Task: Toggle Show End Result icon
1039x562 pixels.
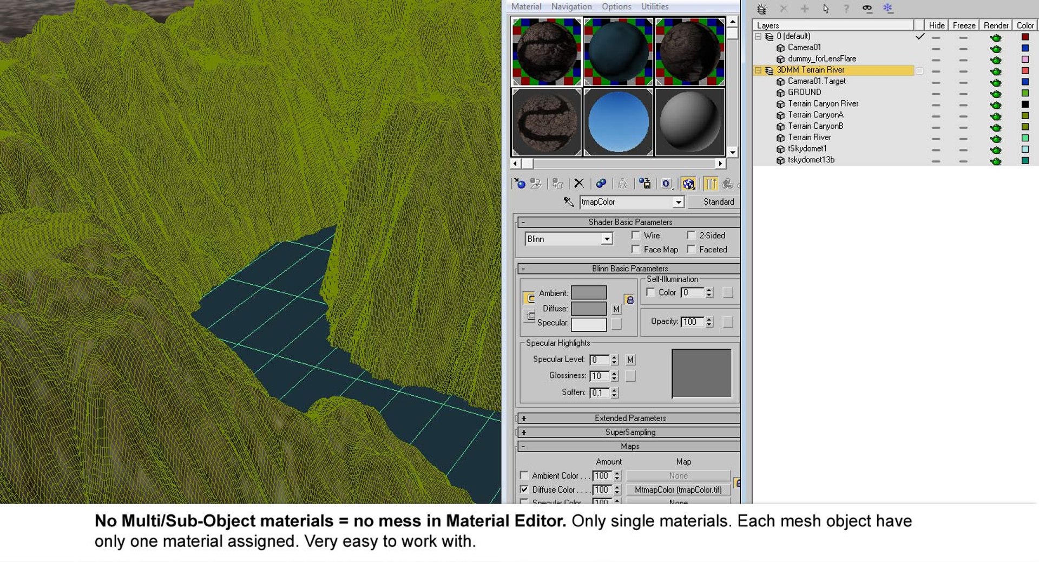Action: tap(711, 184)
